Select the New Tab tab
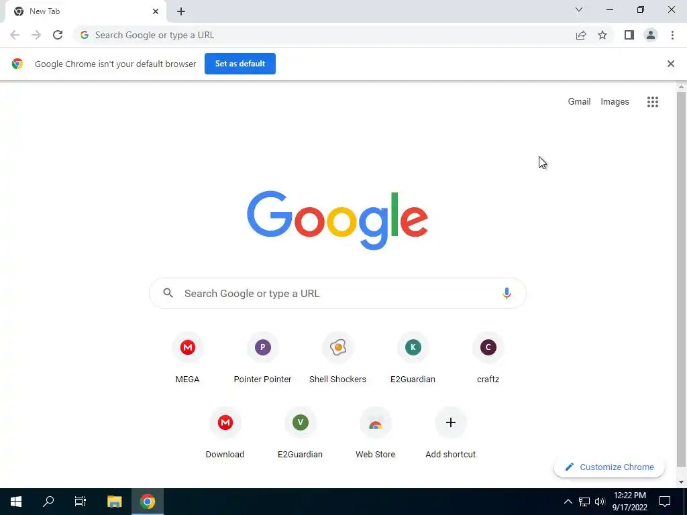The width and height of the screenshot is (687, 515). (85, 12)
